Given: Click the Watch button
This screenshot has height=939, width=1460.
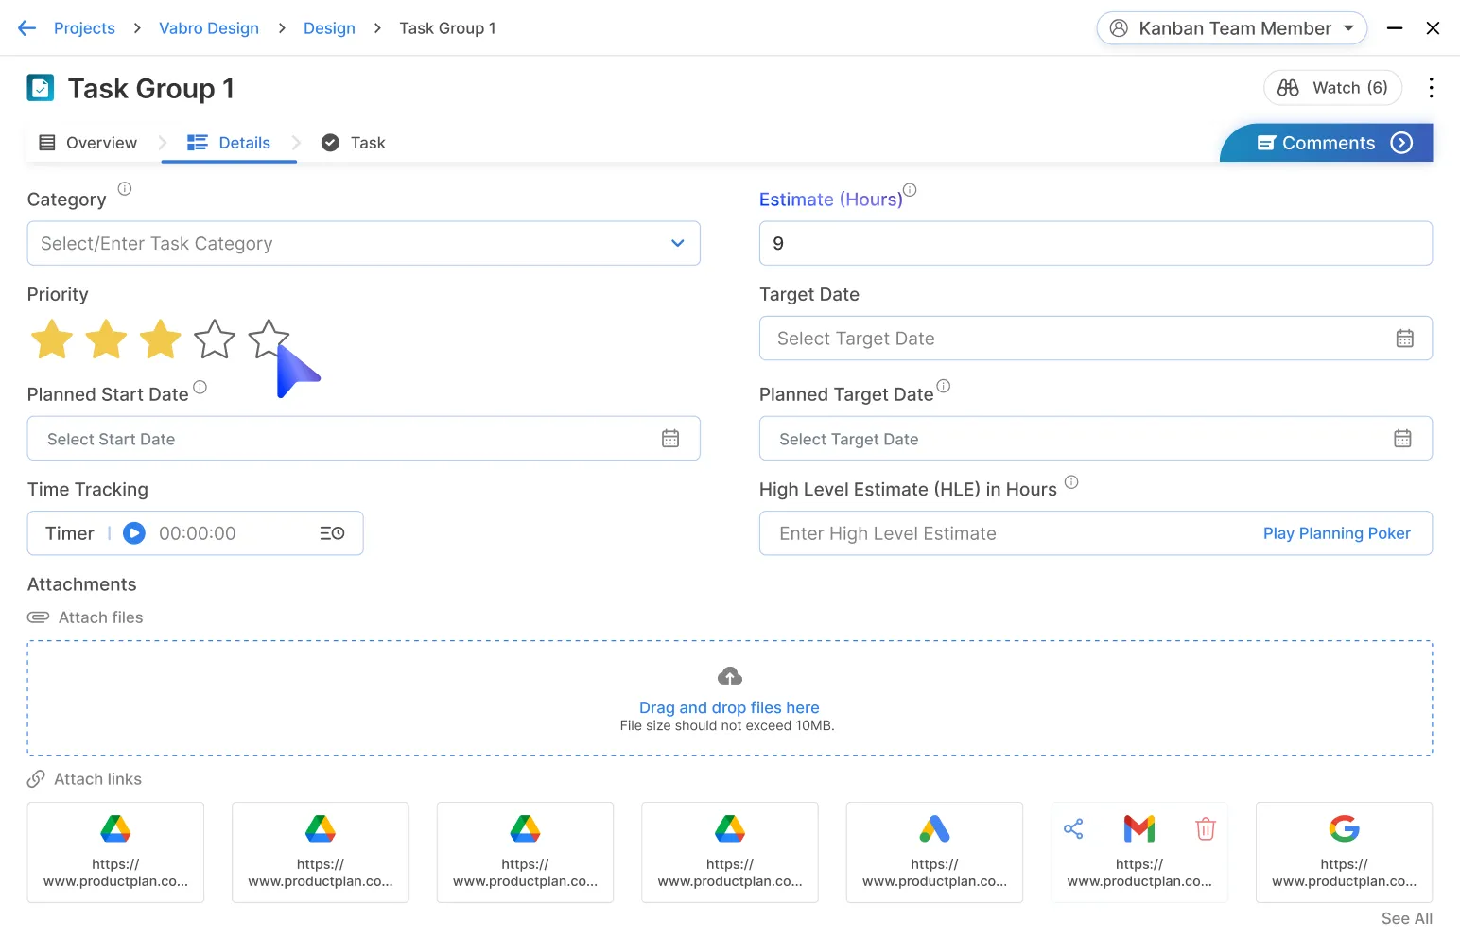Looking at the screenshot, I should (1332, 88).
